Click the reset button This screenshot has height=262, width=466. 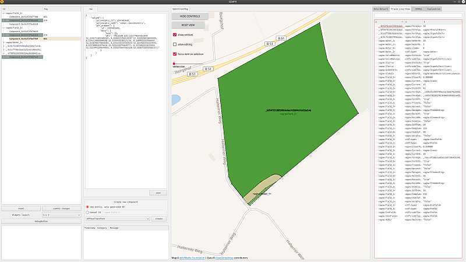click(21, 208)
